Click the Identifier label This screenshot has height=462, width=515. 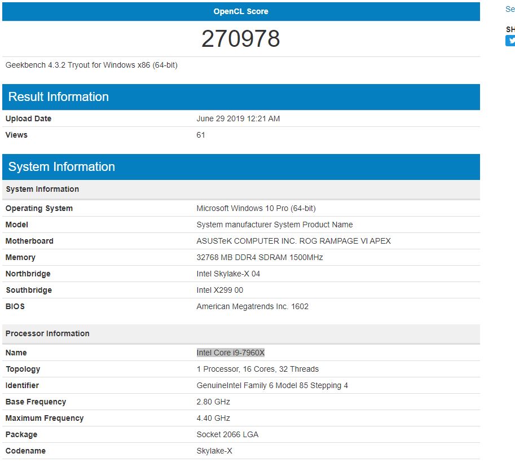point(23,385)
